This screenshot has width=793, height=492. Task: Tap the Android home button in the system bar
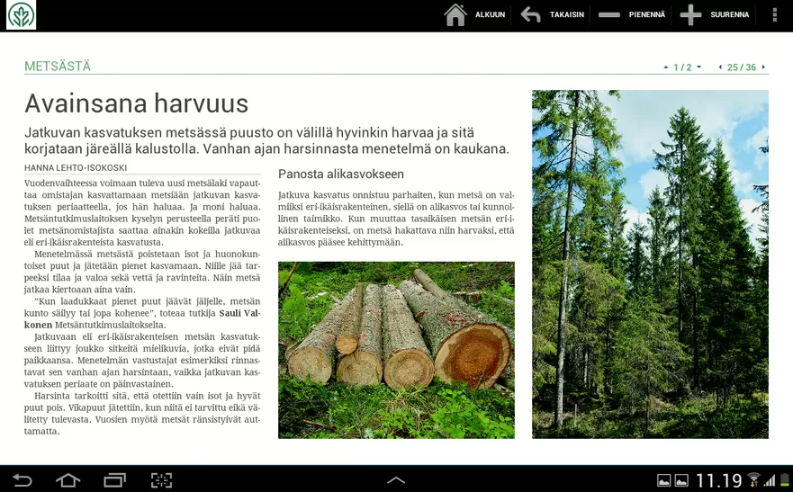click(68, 480)
